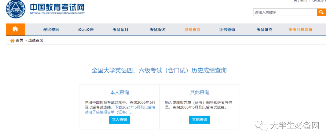
Task: Click the small house icon in breadcrumb
Action: coord(12,41)
